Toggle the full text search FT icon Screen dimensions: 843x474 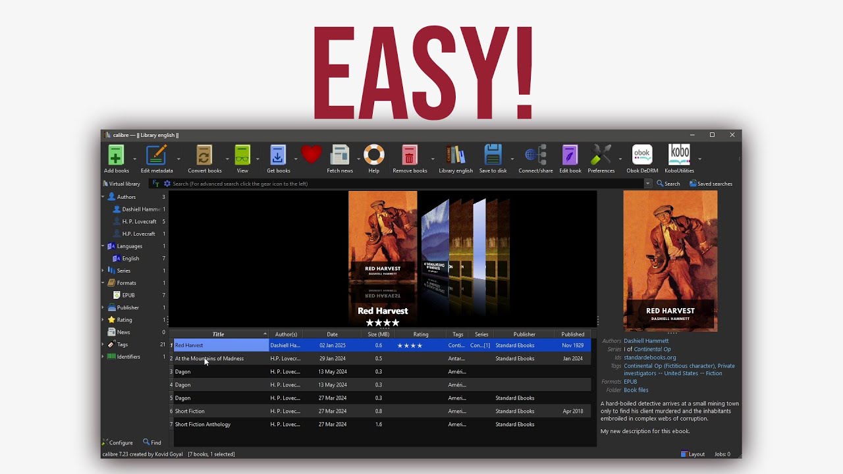pyautogui.click(x=156, y=184)
